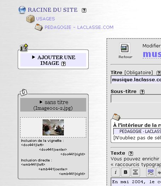Apply italic formatting with the i button
This screenshot has width=161, height=186.
(x=116, y=172)
